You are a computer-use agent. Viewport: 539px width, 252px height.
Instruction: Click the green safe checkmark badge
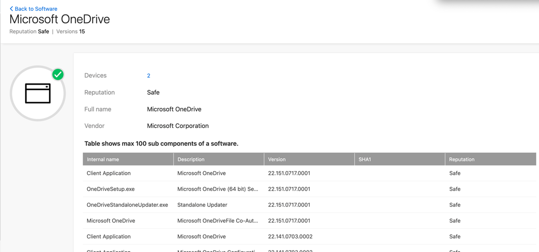pyautogui.click(x=58, y=74)
